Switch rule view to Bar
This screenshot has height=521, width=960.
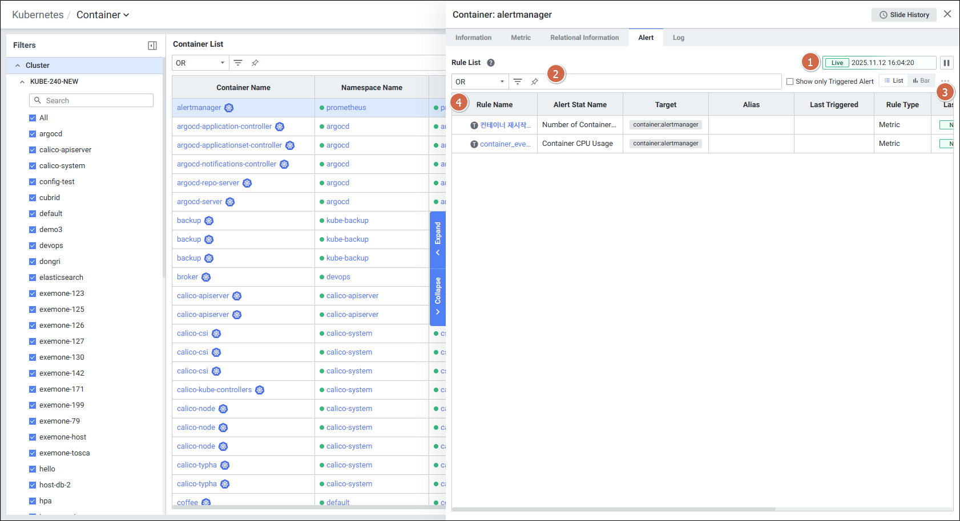pyautogui.click(x=921, y=81)
